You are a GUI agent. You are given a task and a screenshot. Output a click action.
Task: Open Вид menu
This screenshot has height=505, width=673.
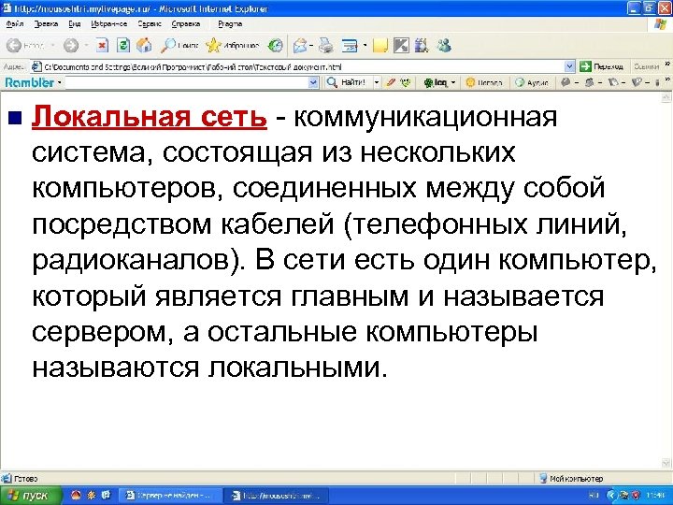click(x=74, y=24)
